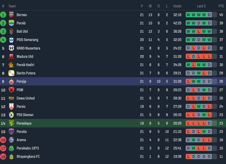Image resolution: width=226 pixels, height=164 pixels.
Task: Click the Persebaya green club badge
Action: tap(11, 123)
